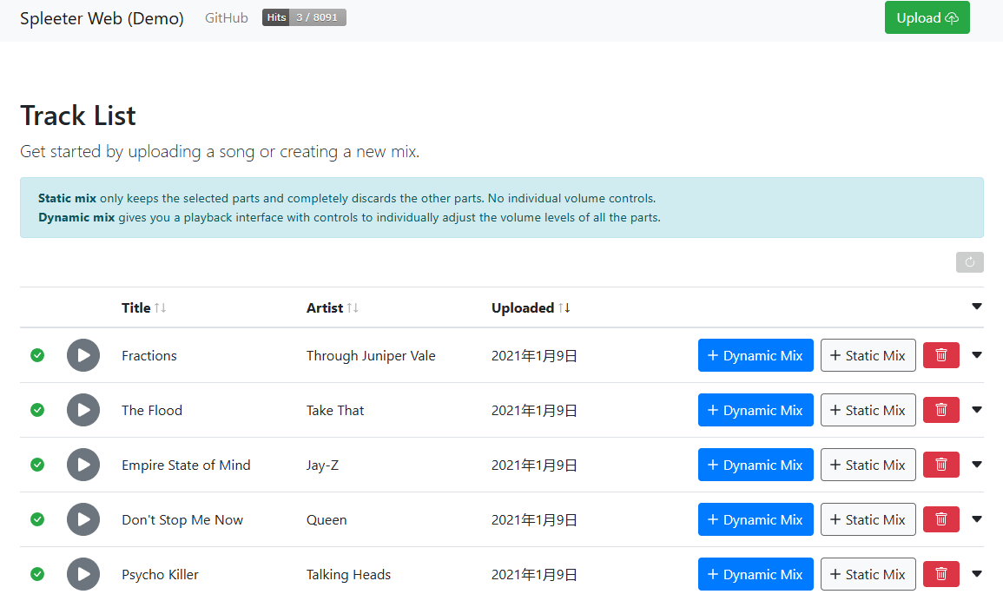Refresh the track list
Screen dimensions: 1003x614
click(969, 261)
